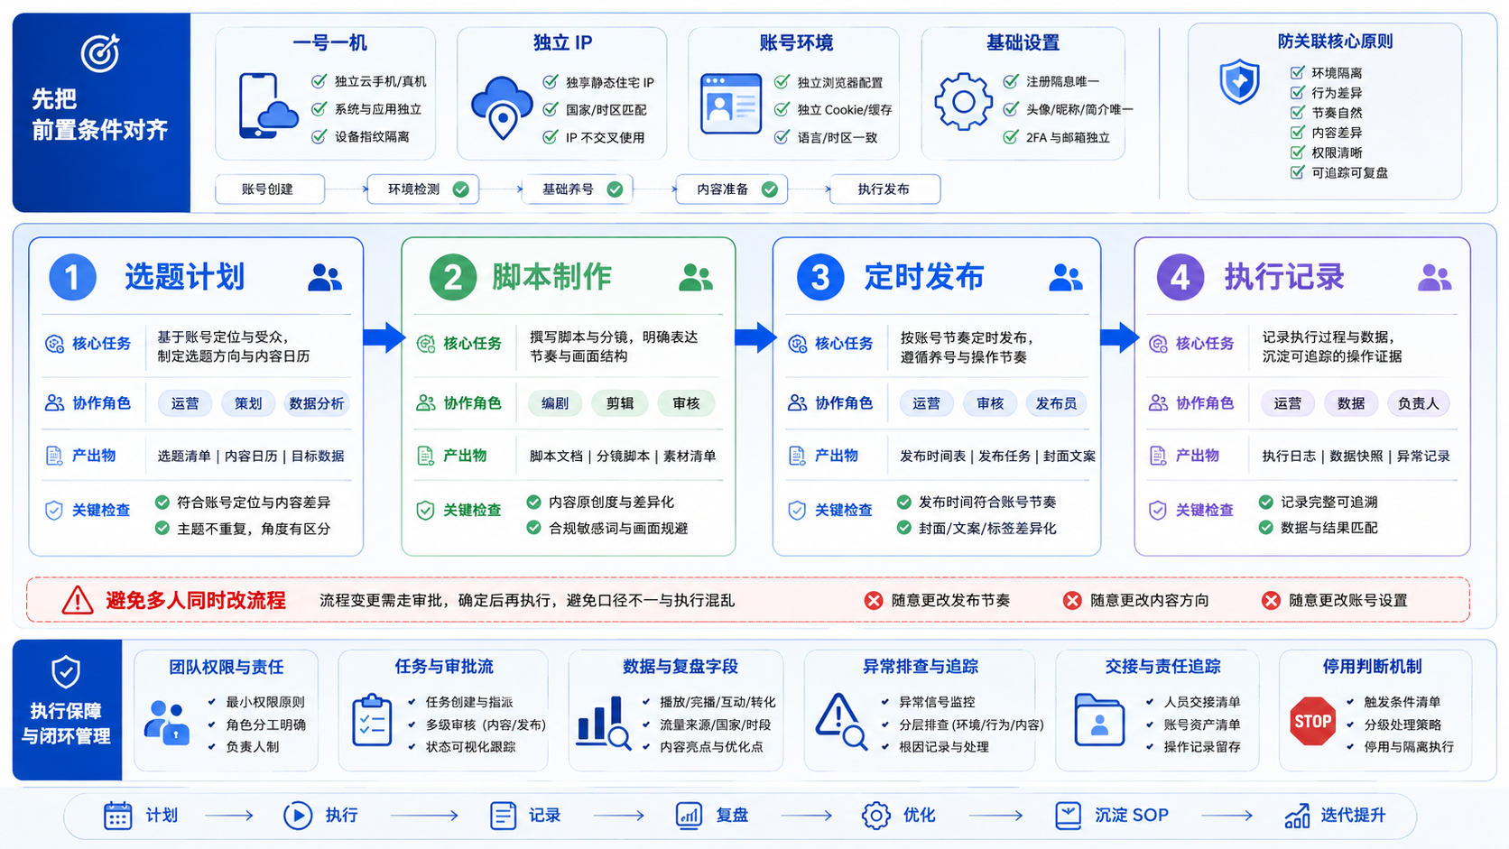Click the 策划 role tag

248,403
